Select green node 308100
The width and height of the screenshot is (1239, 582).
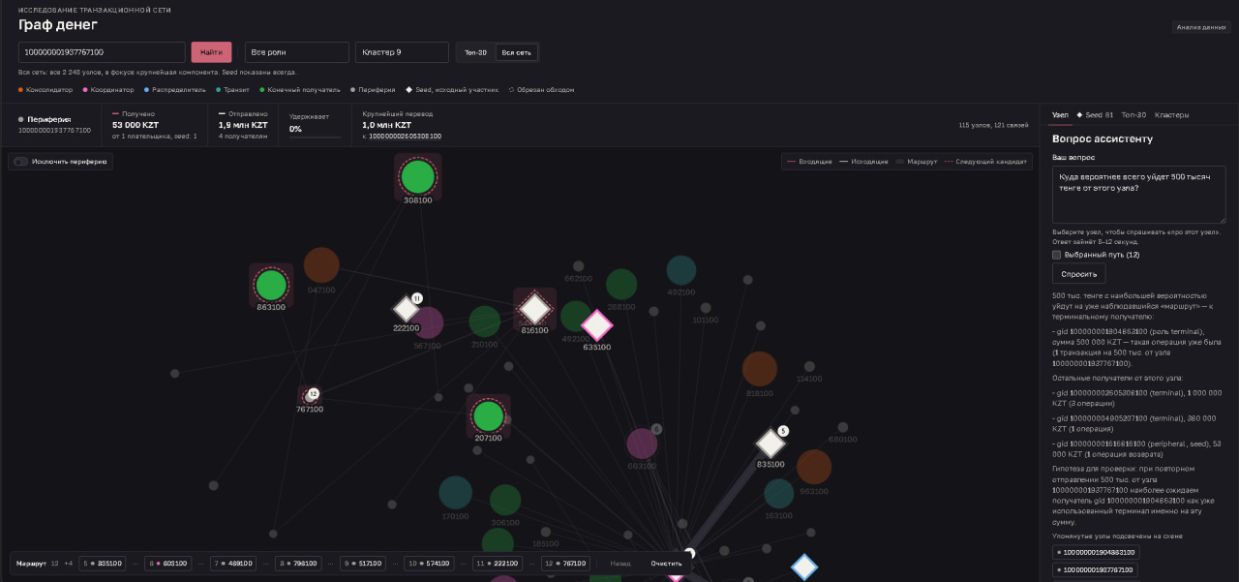(x=418, y=177)
